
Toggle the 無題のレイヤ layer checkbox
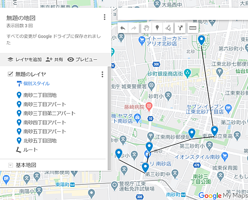(10, 74)
